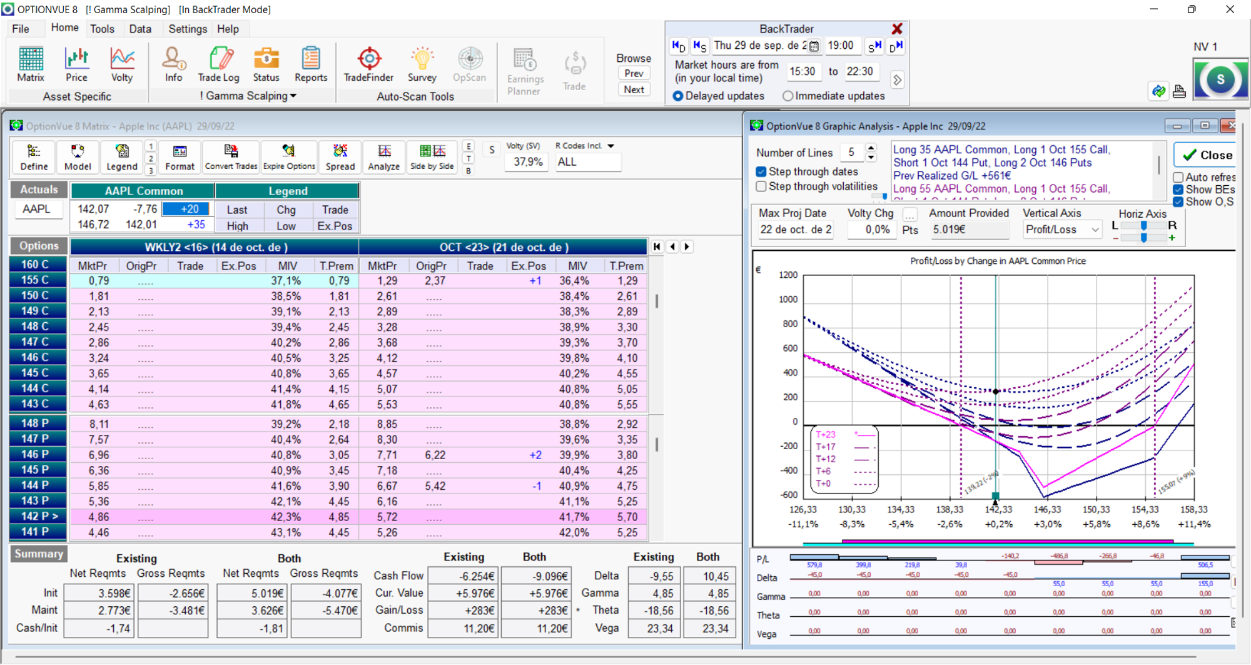Viewport: 1251px width, 665px height.
Task: Click the Convert Trades icon
Action: click(x=231, y=157)
